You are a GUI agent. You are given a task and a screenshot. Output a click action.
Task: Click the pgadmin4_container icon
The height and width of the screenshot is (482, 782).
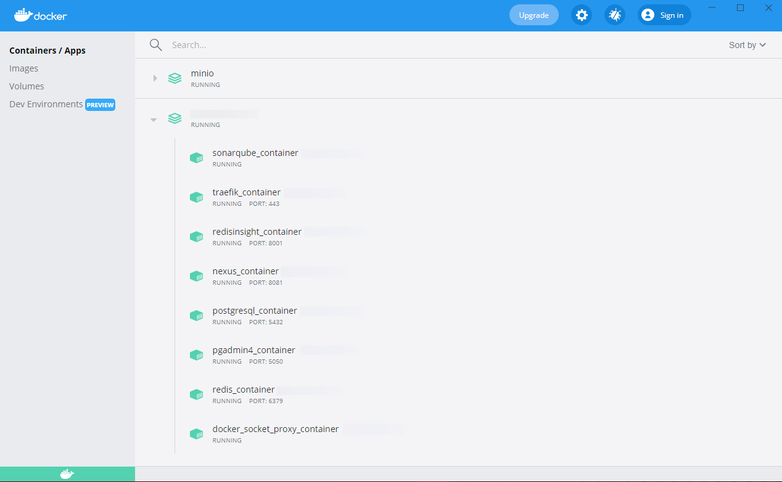[197, 355]
